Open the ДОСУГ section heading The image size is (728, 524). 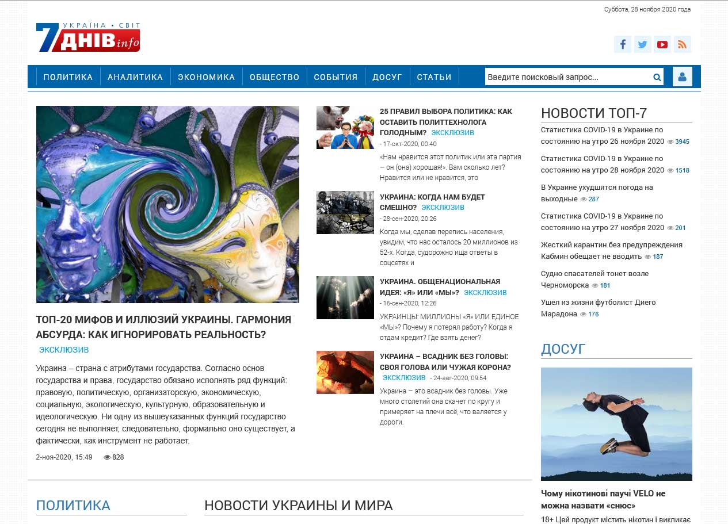pos(563,349)
